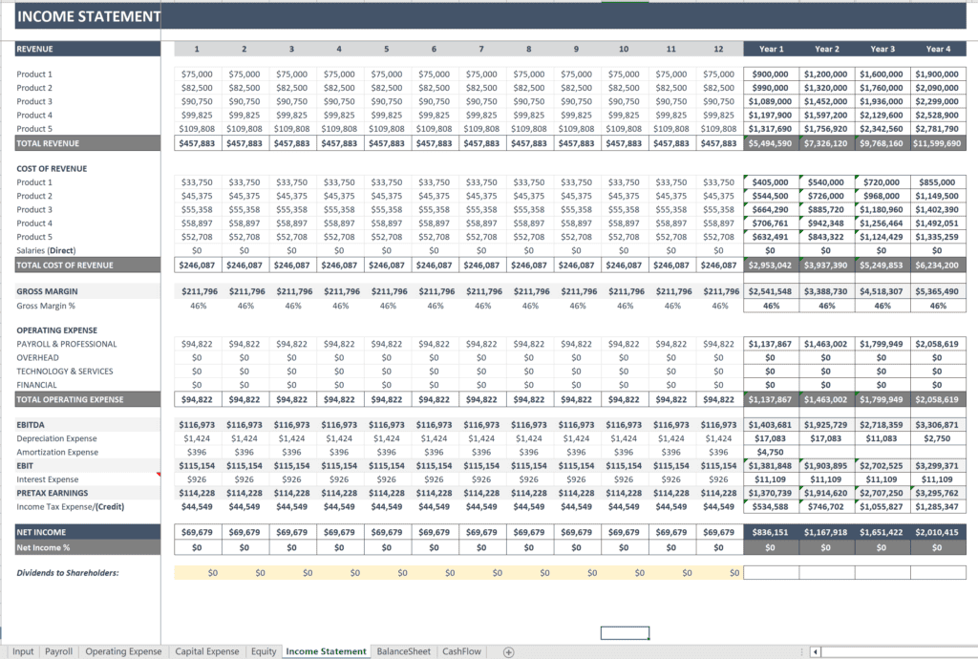Switch to the CashFlow sheet tab
Image resolution: width=978 pixels, height=659 pixels.
461,651
